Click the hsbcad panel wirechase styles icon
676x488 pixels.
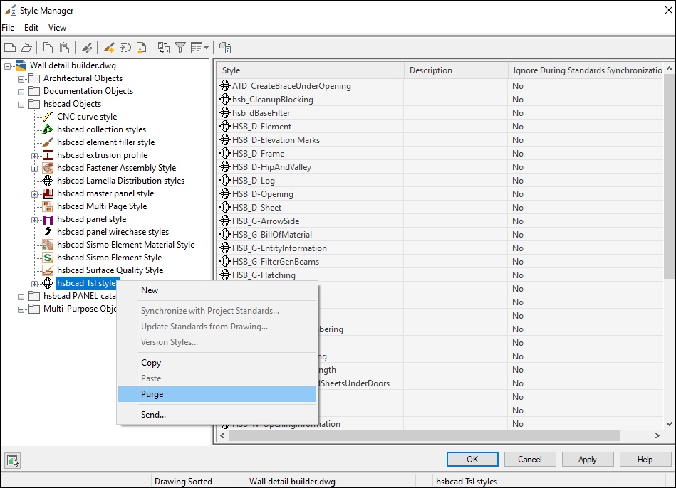pyautogui.click(x=48, y=232)
